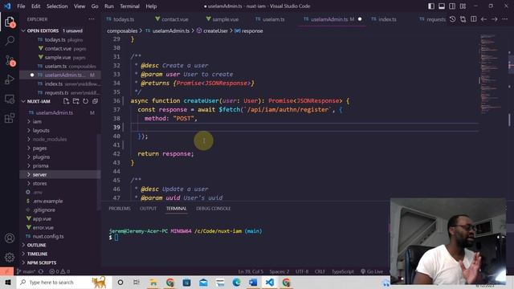This screenshot has height=289, width=514.
Task: Synchronize changes icon in status bar
Action: click(x=41, y=271)
